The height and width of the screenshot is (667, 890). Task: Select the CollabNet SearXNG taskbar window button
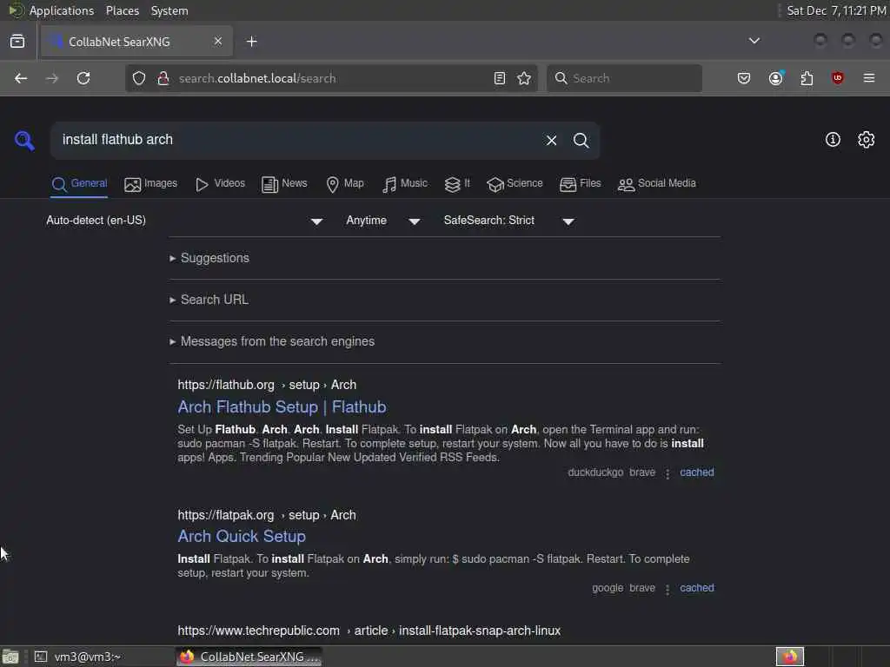click(249, 657)
